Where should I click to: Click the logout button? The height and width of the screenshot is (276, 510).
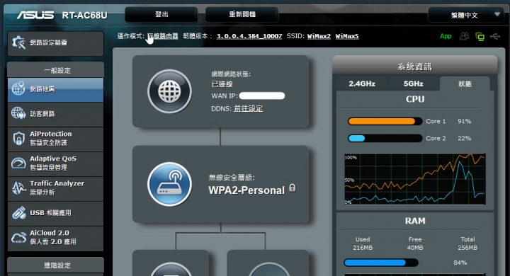[161, 15]
